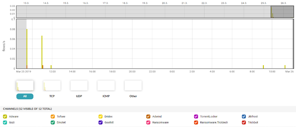This screenshot has height=127, width=296.
Task: Disable the Trickbot channel
Action: (244, 122)
